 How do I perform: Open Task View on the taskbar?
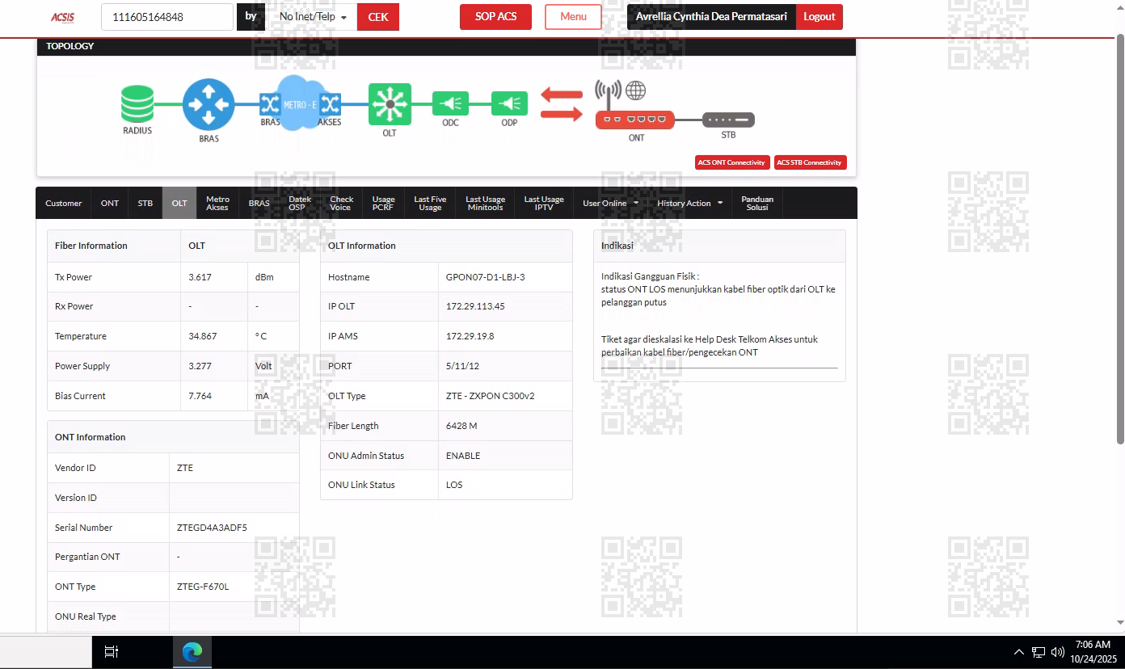pyautogui.click(x=112, y=652)
